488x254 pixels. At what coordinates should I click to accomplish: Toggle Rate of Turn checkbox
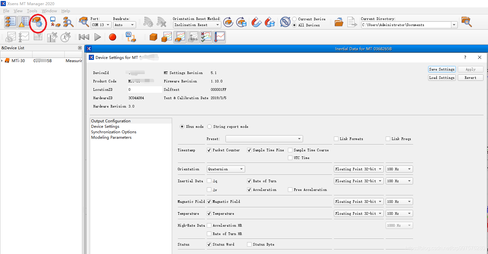tap(249, 181)
